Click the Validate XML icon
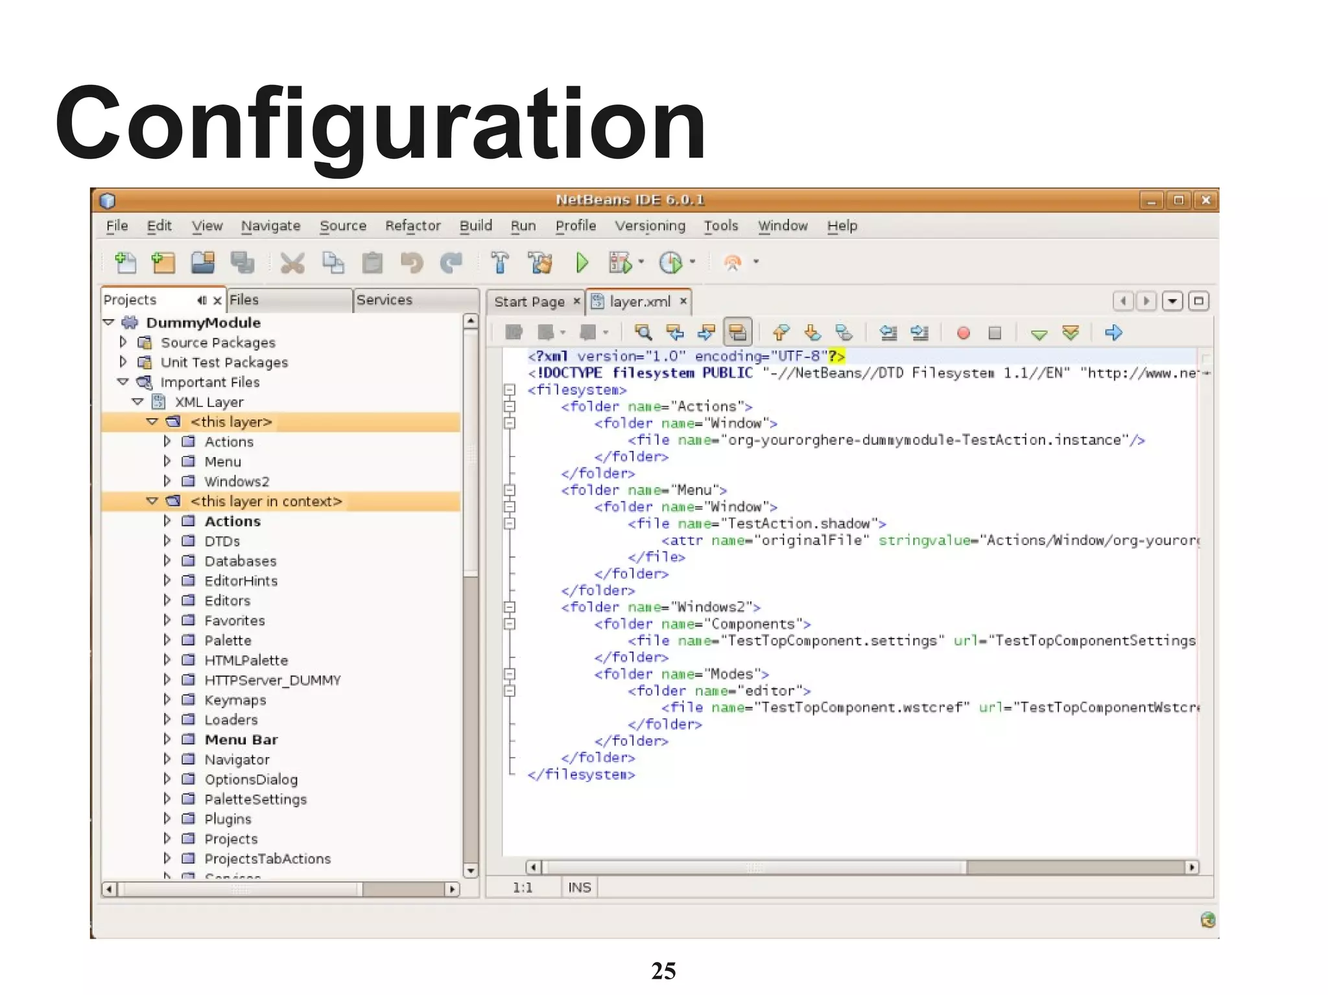The height and width of the screenshot is (995, 1328). (x=1071, y=333)
